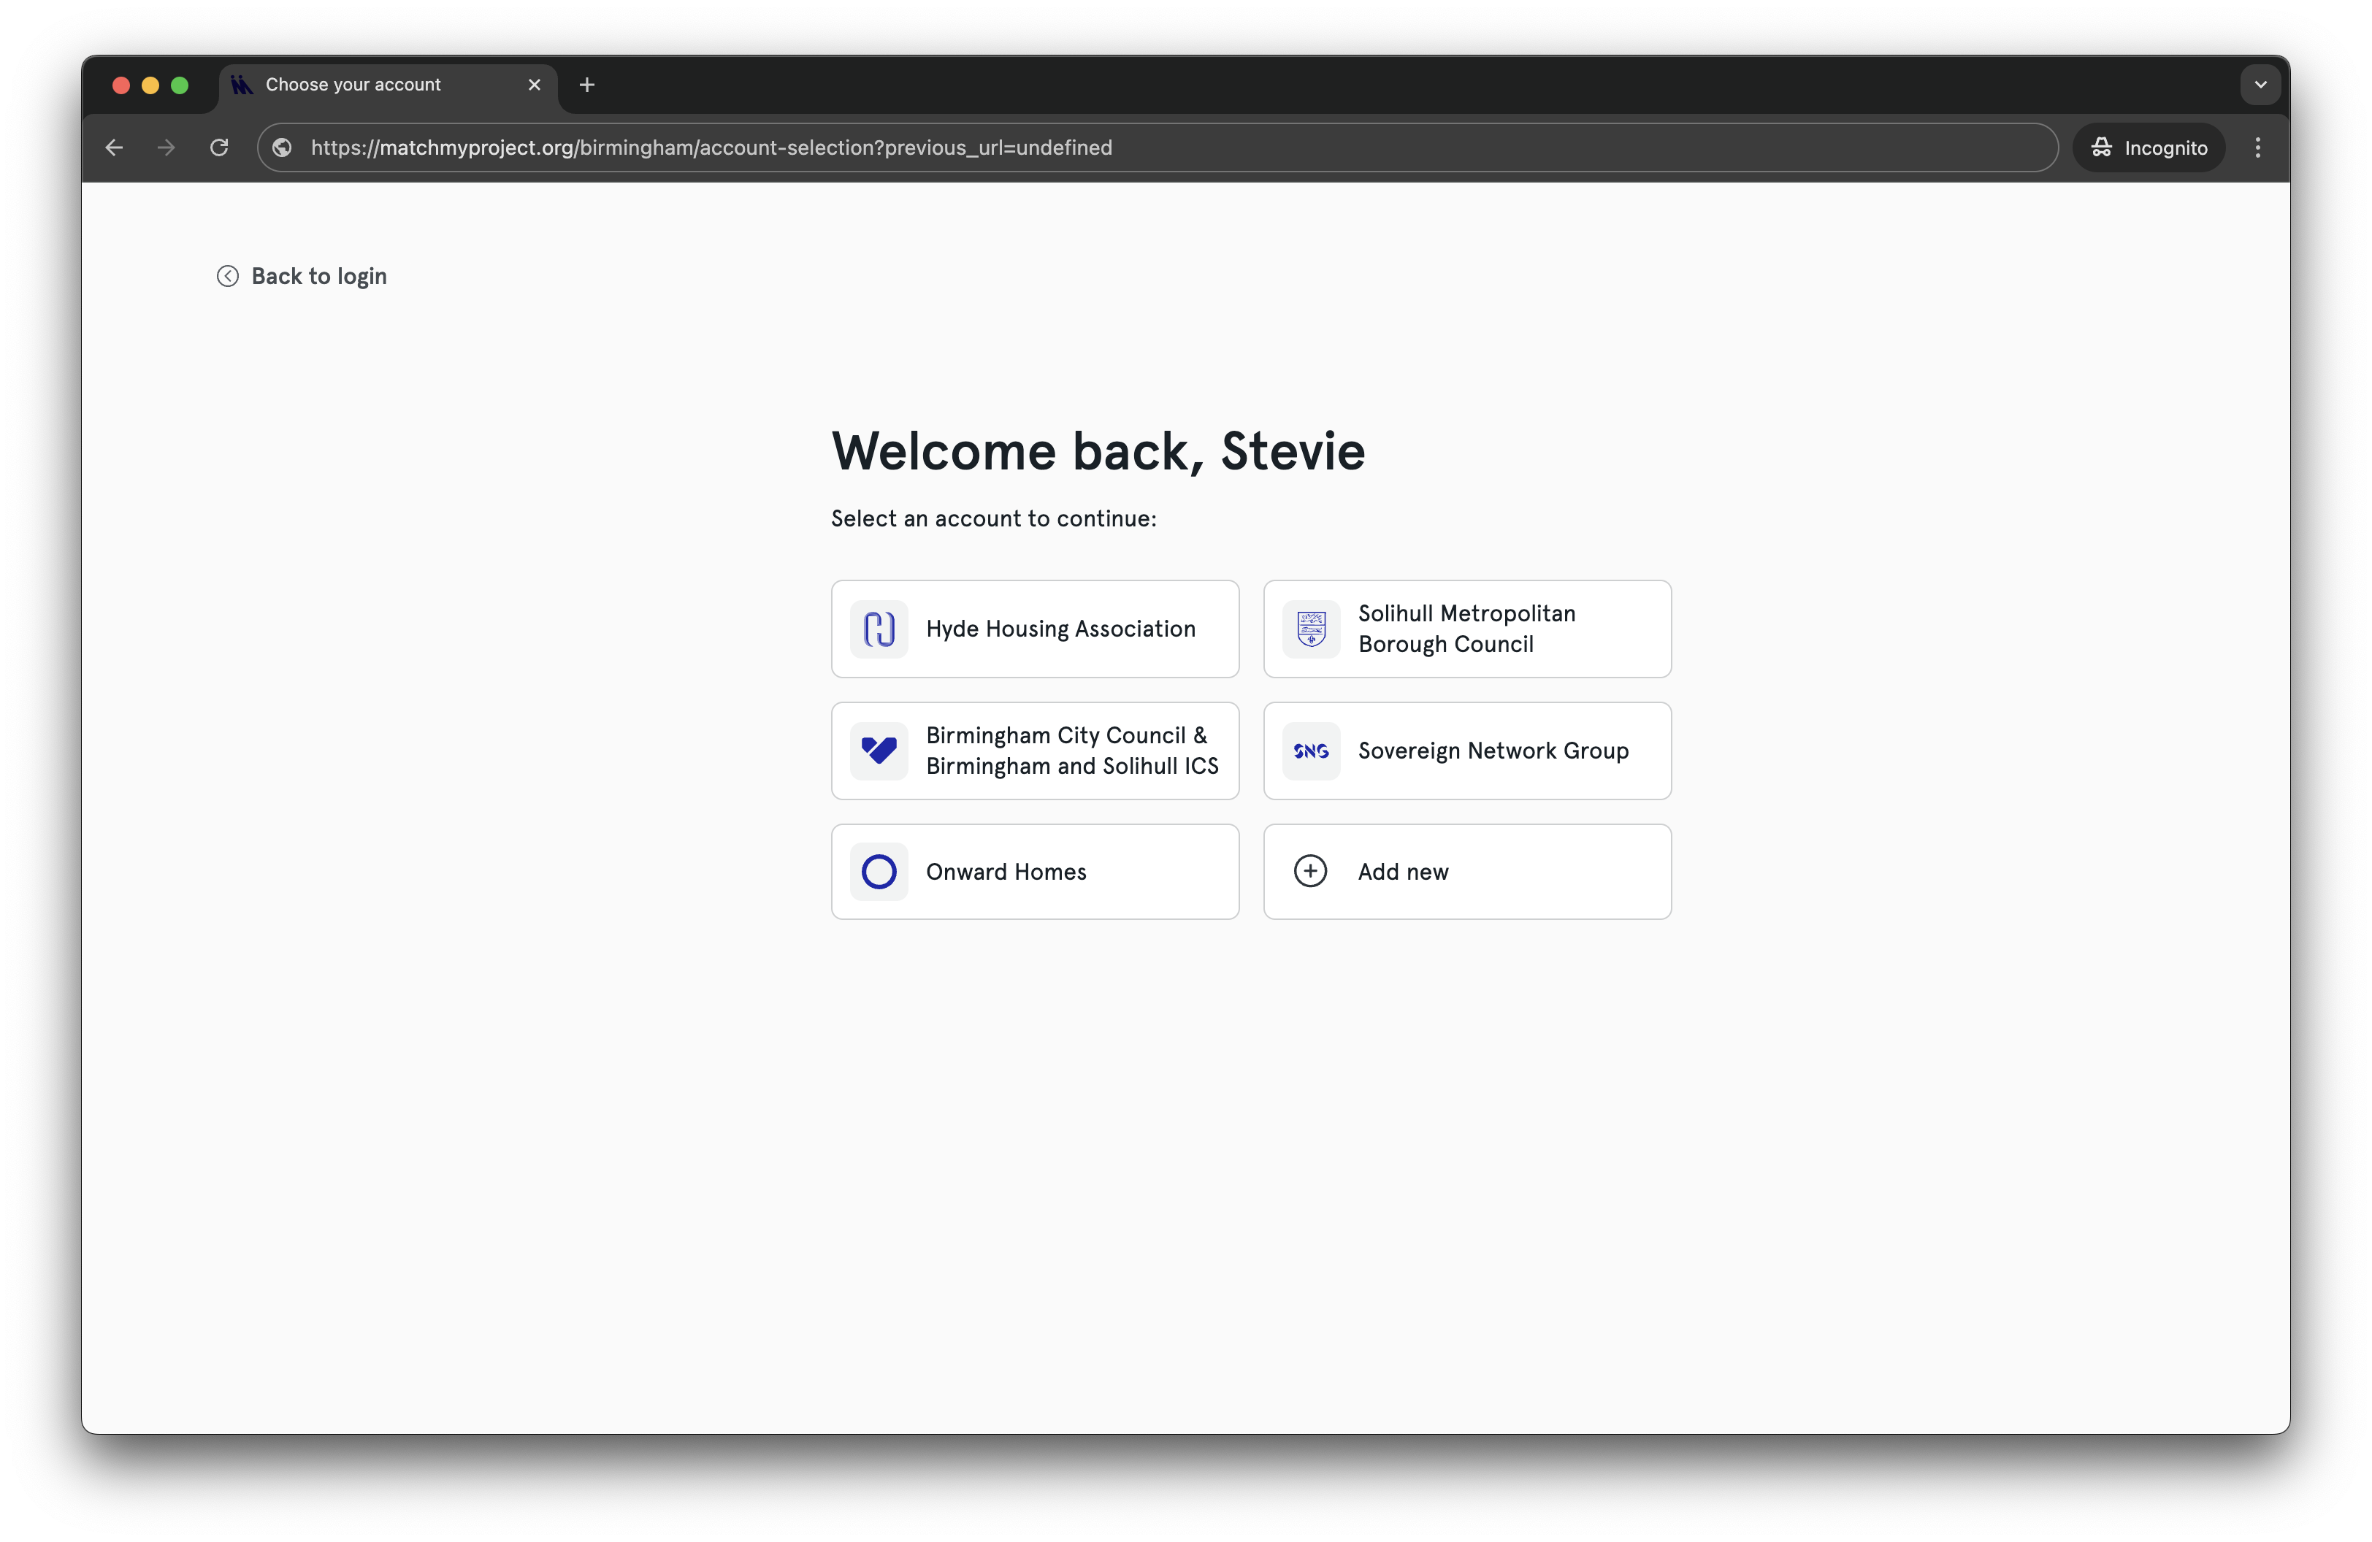This screenshot has height=1542, width=2372.
Task: Click the Incognito indicator button
Action: (2149, 147)
